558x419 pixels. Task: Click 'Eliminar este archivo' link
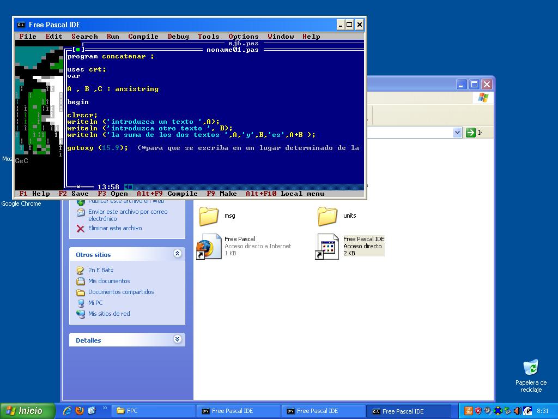[115, 228]
